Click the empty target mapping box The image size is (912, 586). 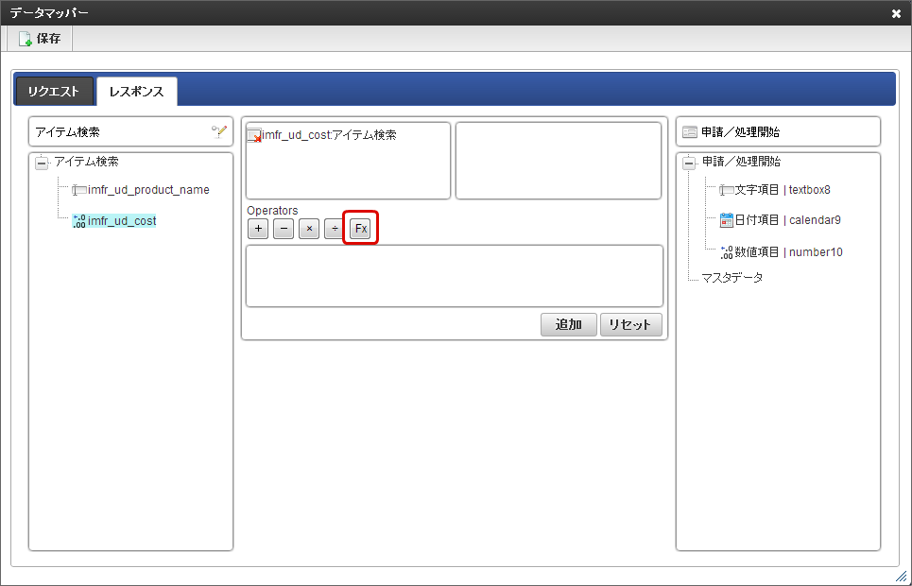tap(559, 161)
